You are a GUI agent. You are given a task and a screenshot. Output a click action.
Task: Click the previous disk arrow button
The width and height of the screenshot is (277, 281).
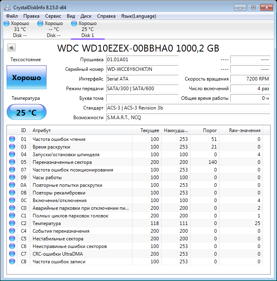click(11, 48)
